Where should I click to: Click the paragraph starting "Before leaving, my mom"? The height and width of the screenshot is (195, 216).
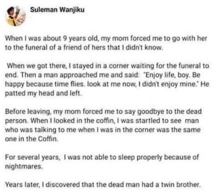click(103, 125)
